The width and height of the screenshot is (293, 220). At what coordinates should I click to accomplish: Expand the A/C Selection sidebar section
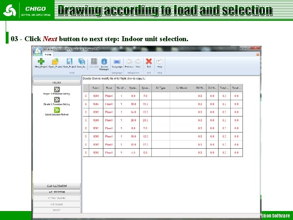pyautogui.click(x=57, y=192)
